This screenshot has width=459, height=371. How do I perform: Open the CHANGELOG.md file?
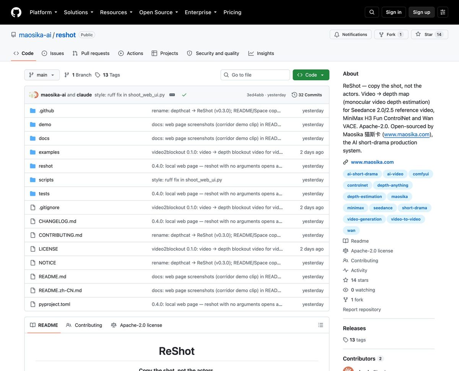click(57, 221)
